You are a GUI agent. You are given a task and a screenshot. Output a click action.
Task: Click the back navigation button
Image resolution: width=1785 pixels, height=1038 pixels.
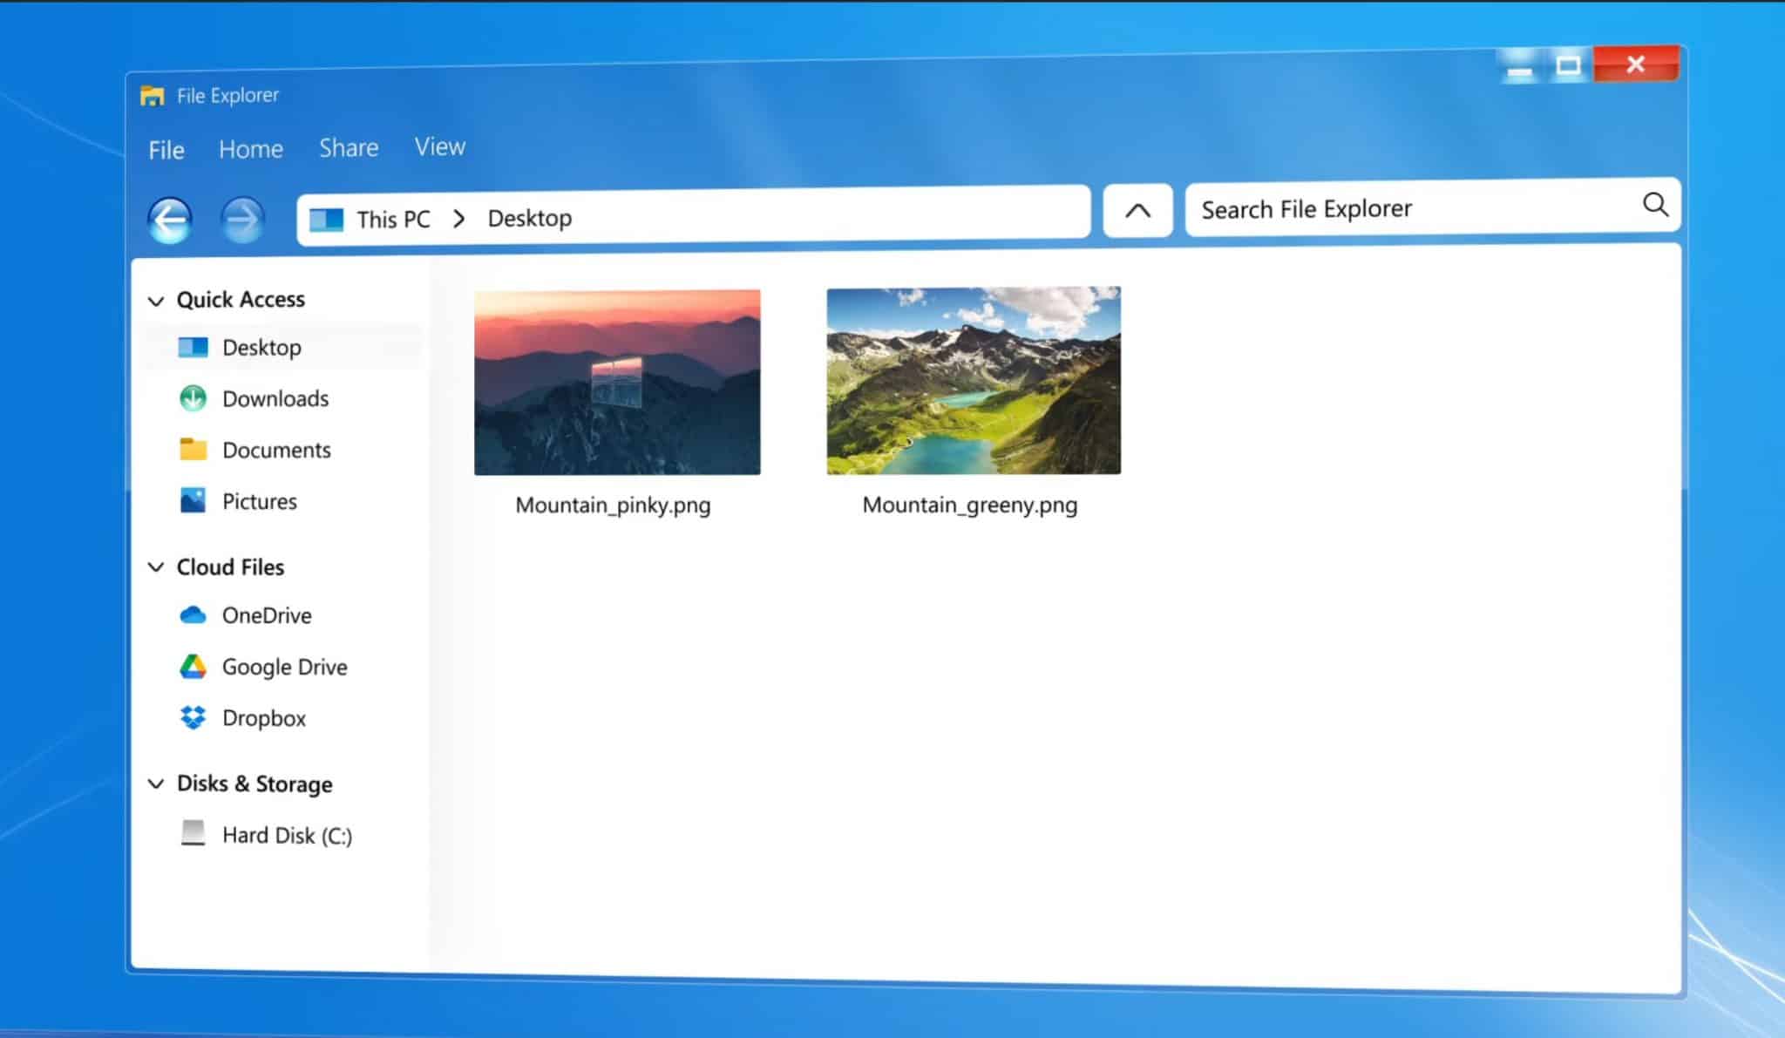(171, 218)
